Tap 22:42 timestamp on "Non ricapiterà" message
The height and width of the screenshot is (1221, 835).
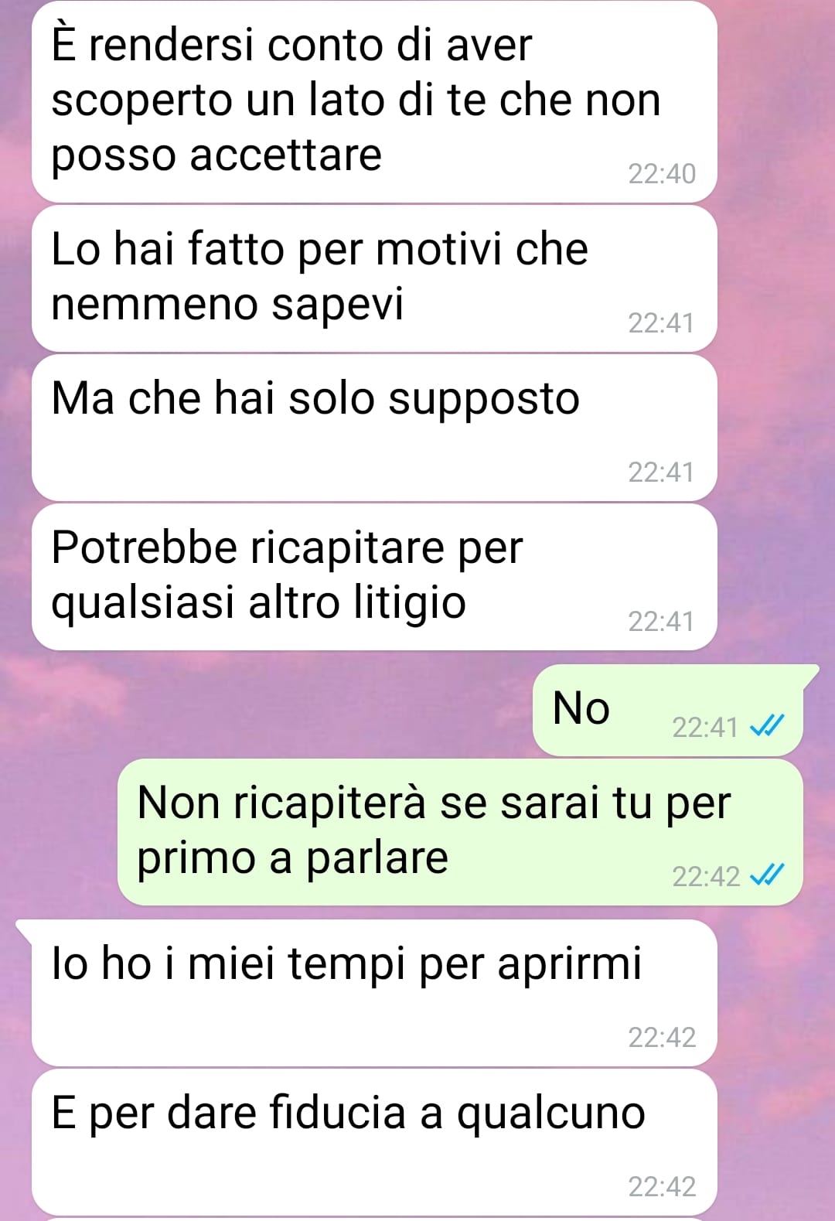(705, 877)
